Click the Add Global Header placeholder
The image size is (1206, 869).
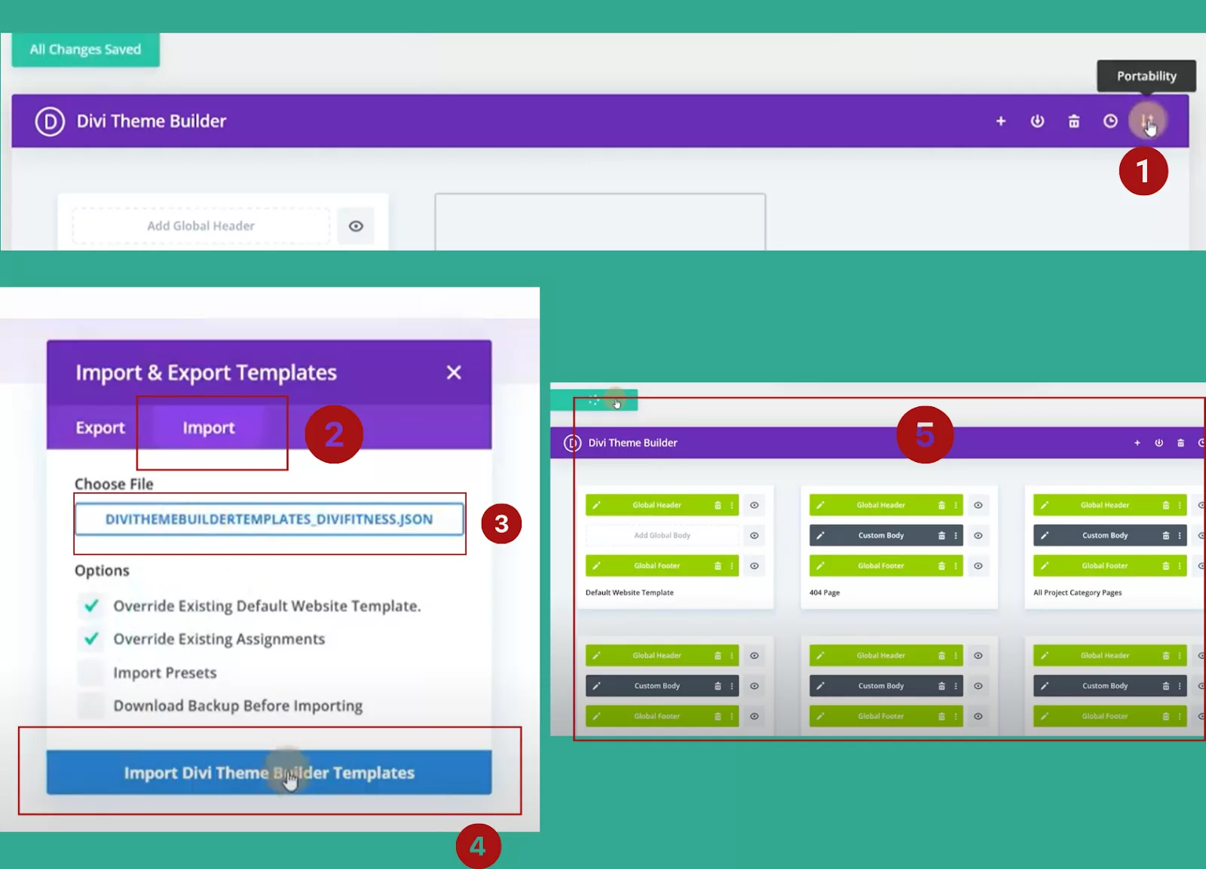(201, 226)
